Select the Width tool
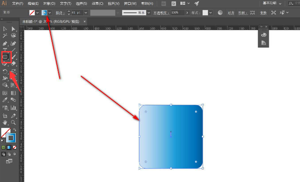Image resolution: width=300 pixels, height=182 pixels. [5, 78]
